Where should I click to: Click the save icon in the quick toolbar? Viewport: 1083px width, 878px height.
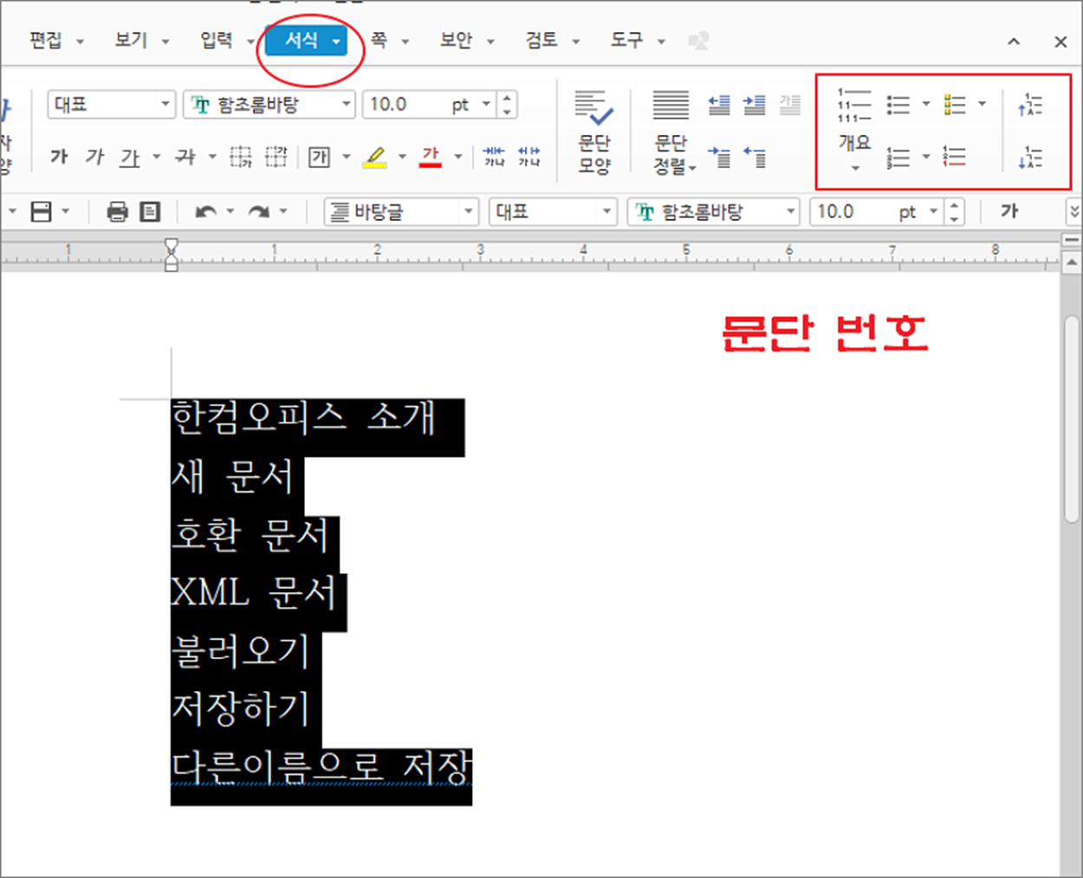(x=41, y=211)
